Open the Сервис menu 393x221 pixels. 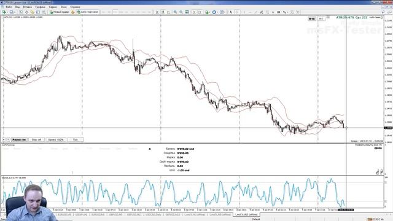[53, 7]
